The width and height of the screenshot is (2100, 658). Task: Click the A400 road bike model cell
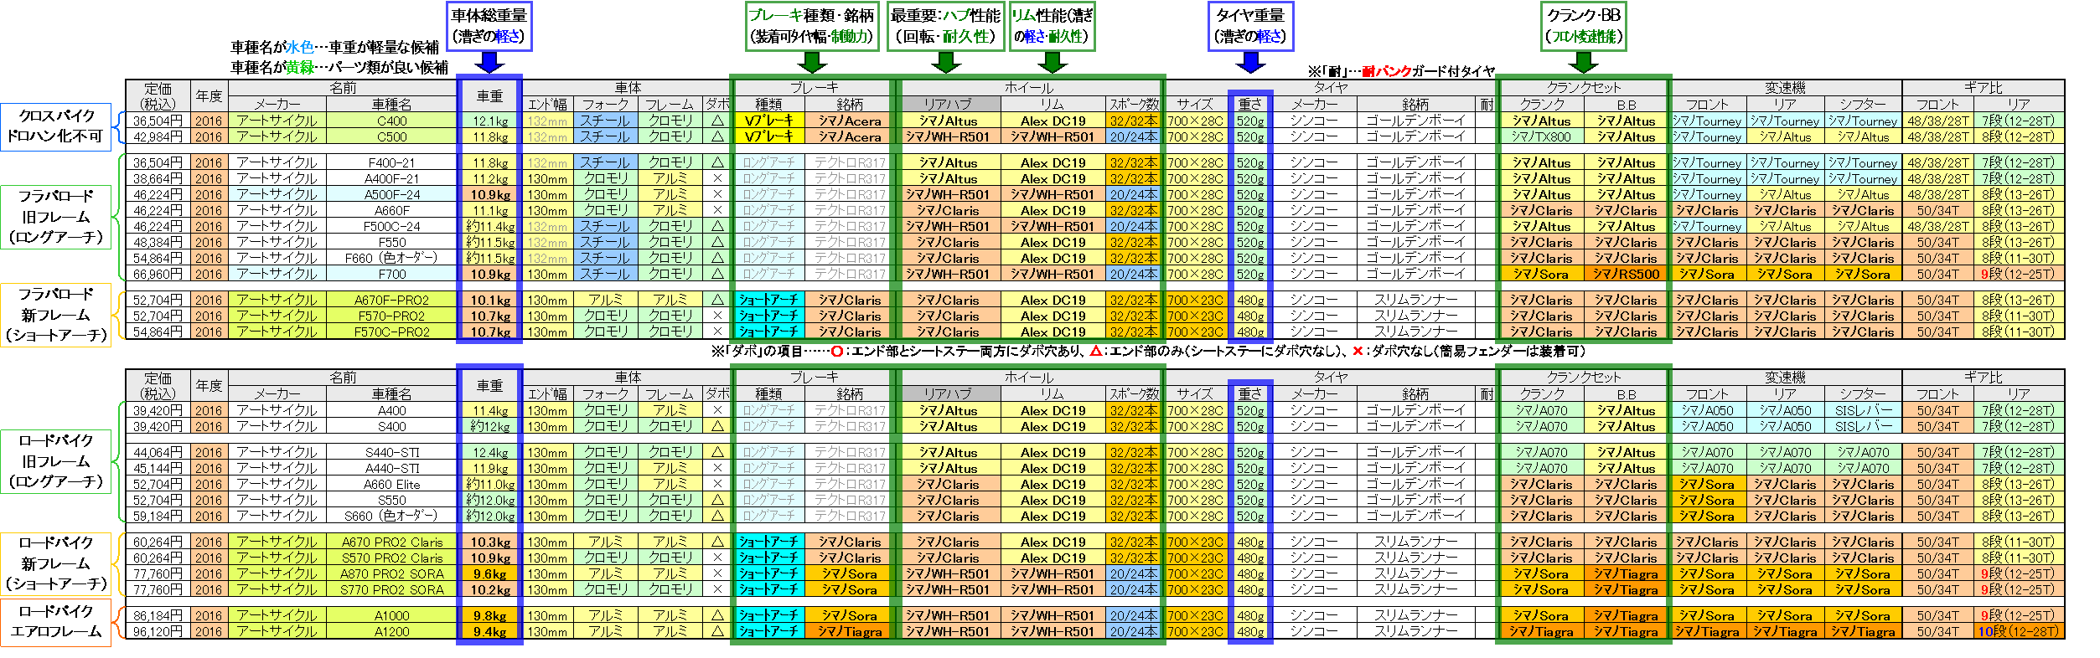391,410
